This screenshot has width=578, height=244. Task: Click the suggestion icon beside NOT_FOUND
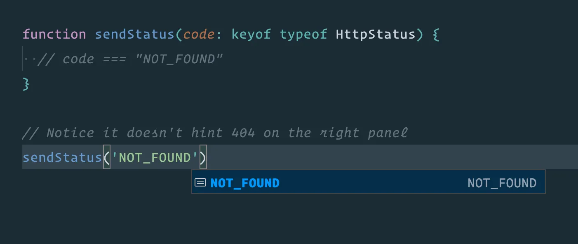200,183
